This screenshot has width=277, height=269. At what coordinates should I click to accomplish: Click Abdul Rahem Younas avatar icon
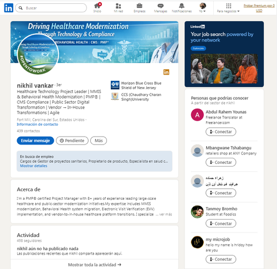[x=197, y=115]
